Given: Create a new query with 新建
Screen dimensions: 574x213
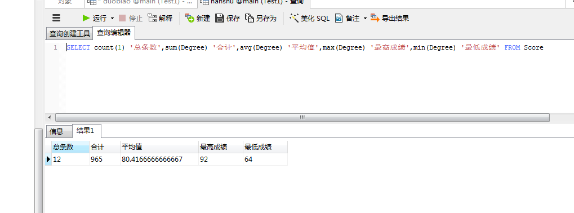Looking at the screenshot, I should [x=198, y=18].
